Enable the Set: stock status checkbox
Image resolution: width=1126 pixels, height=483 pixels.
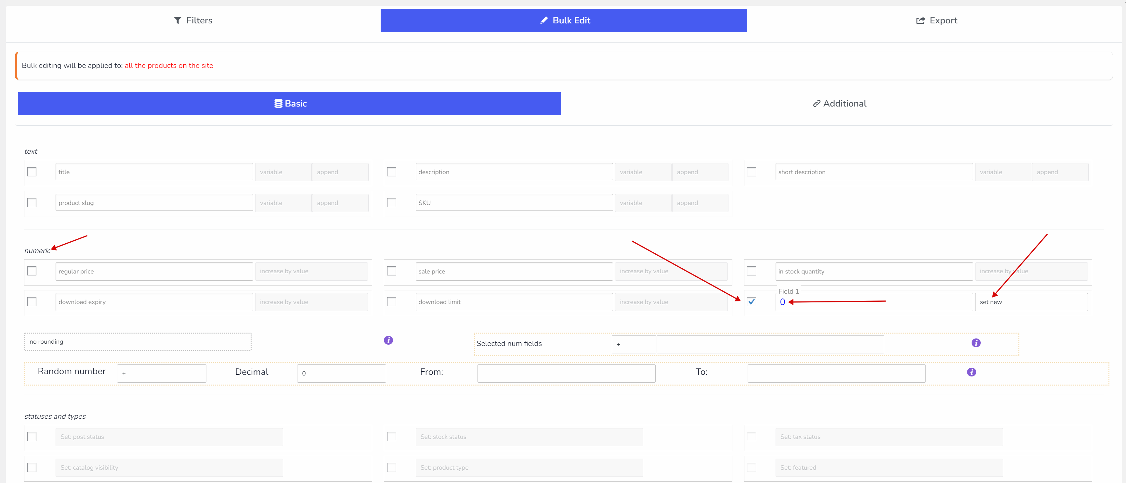(392, 437)
